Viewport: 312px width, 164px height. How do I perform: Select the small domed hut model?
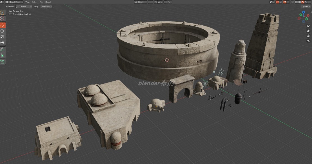pos(156,105)
